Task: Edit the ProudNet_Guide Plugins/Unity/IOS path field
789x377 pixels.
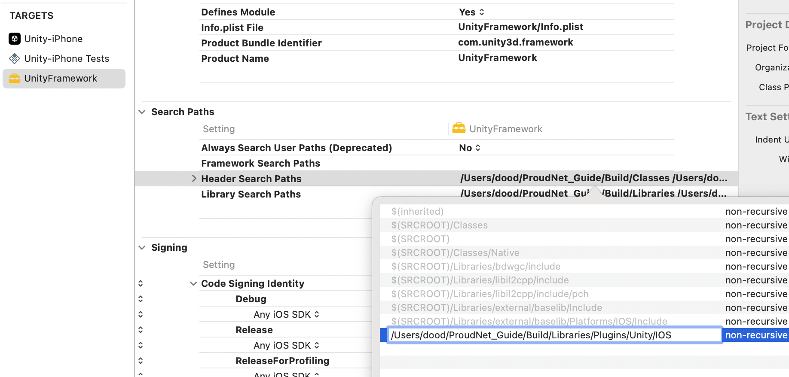Action: point(554,335)
